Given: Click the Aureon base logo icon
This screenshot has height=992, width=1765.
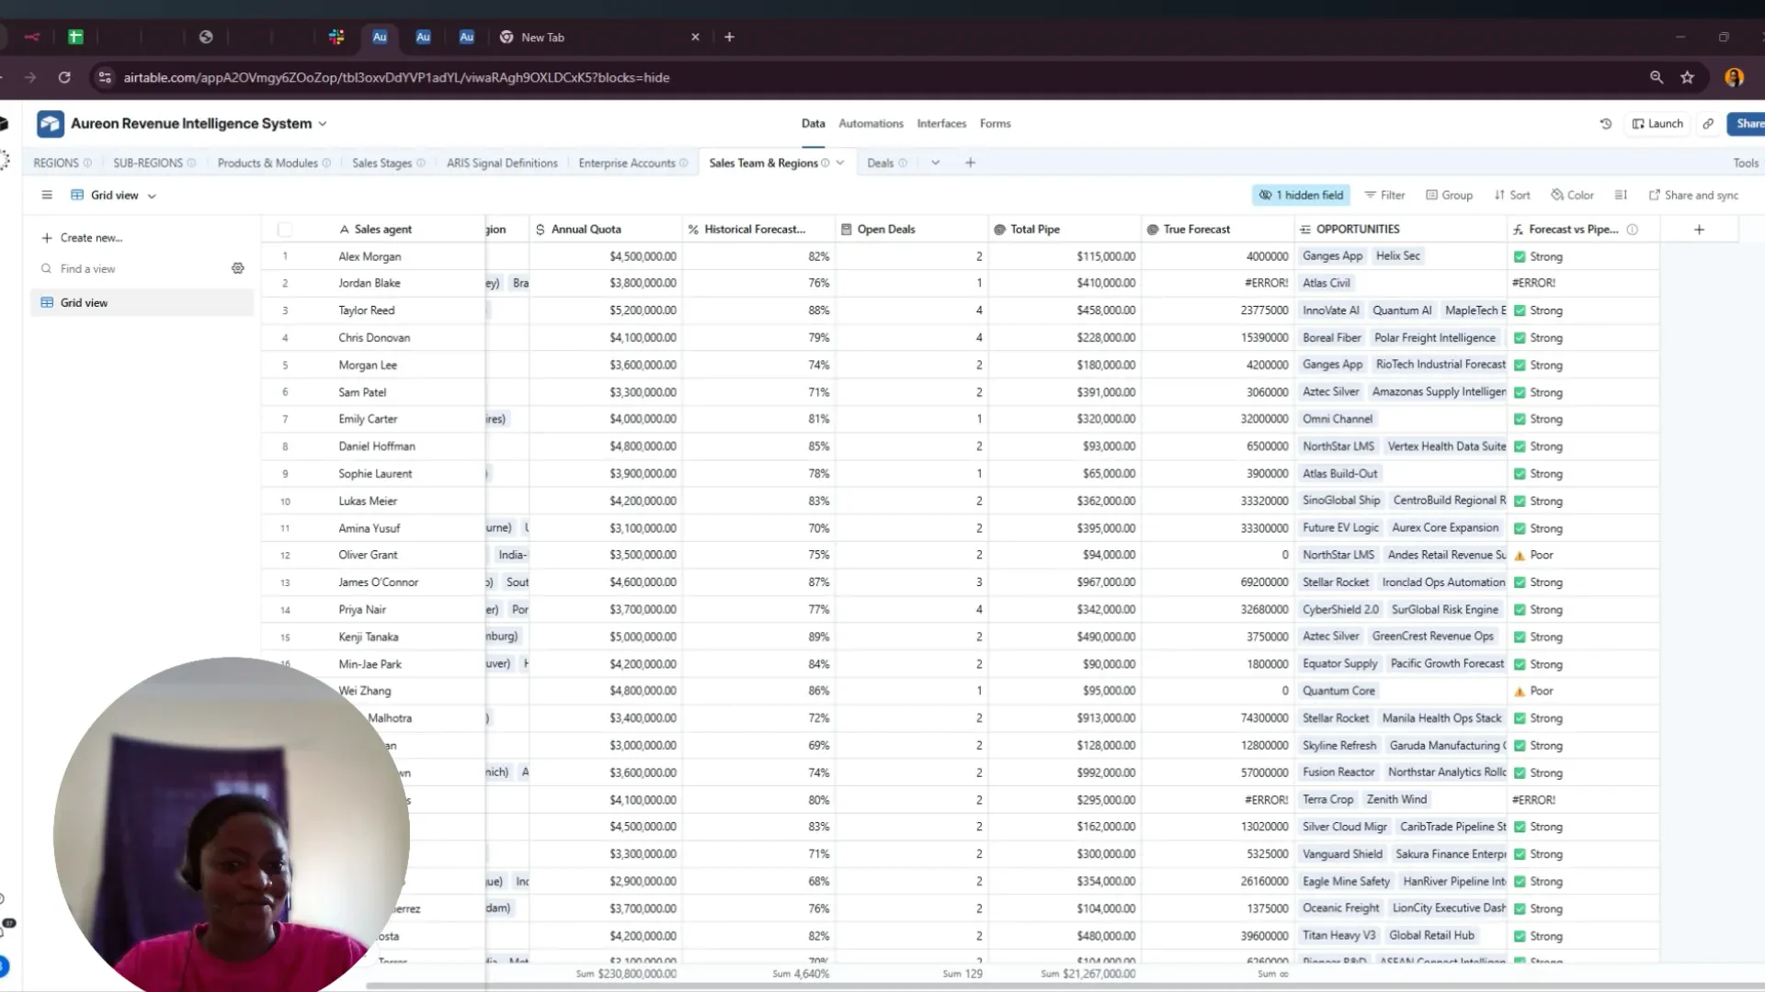Looking at the screenshot, I should [51, 123].
